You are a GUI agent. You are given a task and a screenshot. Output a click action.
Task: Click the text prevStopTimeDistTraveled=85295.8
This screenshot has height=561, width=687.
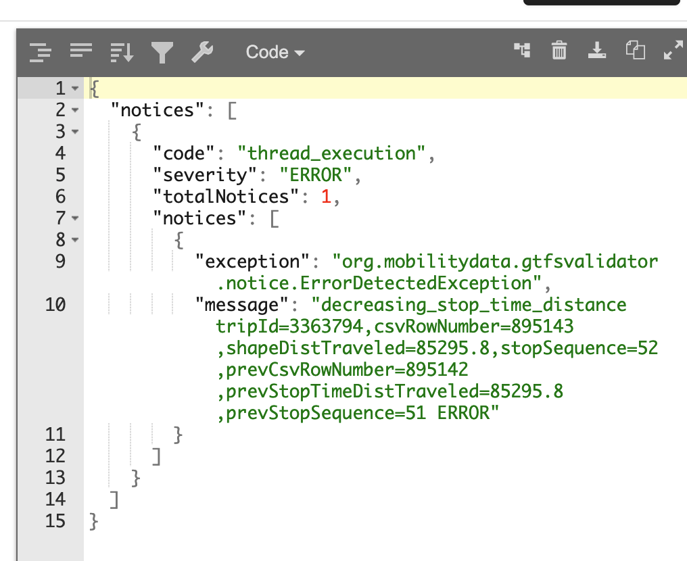[x=394, y=391]
